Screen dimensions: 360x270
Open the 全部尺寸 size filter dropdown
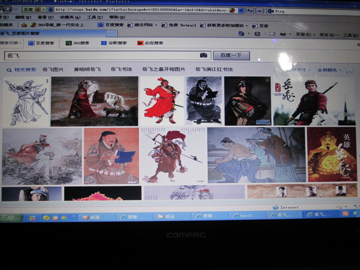[x=298, y=70]
